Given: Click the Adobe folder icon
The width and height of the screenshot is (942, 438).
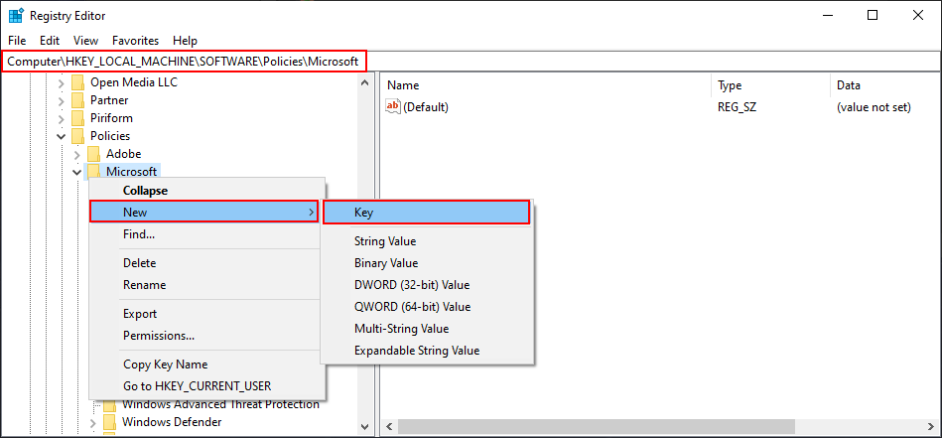Looking at the screenshot, I should point(93,154).
